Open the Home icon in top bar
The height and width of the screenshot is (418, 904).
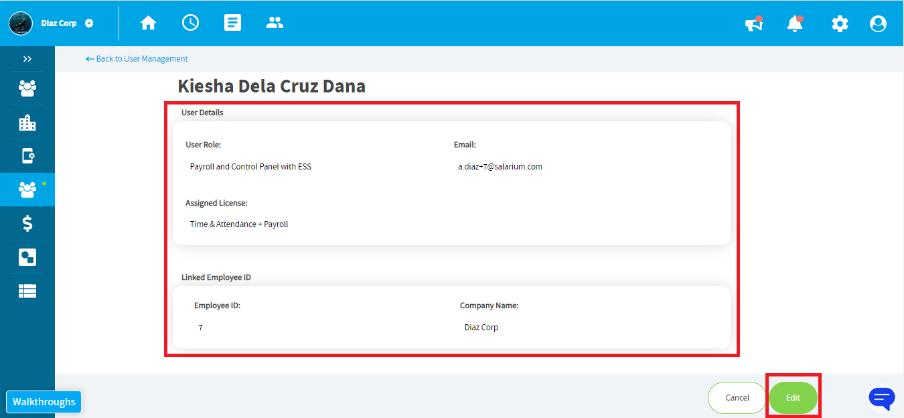coord(148,23)
